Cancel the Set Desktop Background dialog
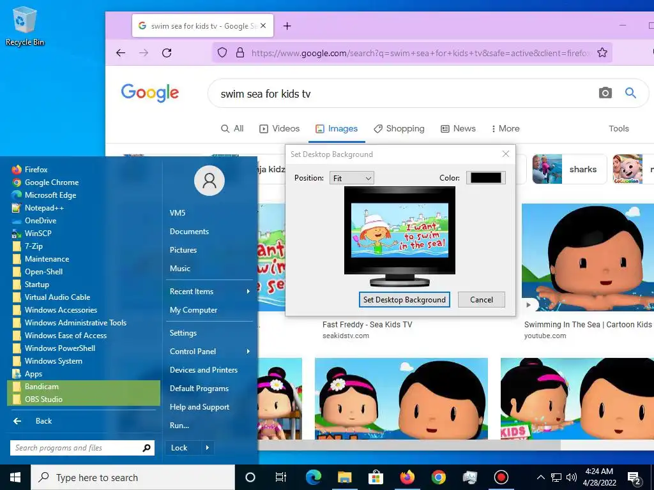This screenshot has height=490, width=654. 482,300
